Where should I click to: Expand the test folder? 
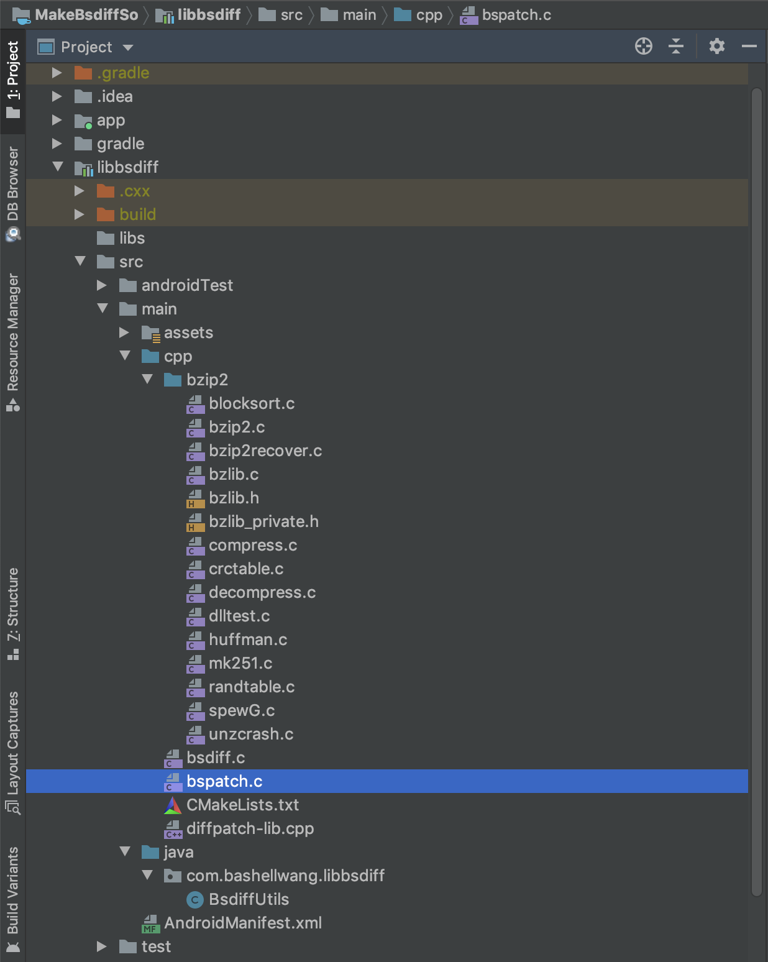click(102, 946)
